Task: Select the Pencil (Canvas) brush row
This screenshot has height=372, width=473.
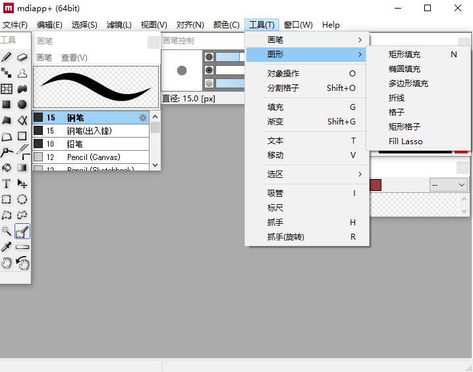Action: pyautogui.click(x=91, y=157)
